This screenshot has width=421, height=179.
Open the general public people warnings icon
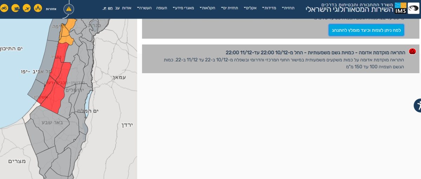(x=38, y=8)
